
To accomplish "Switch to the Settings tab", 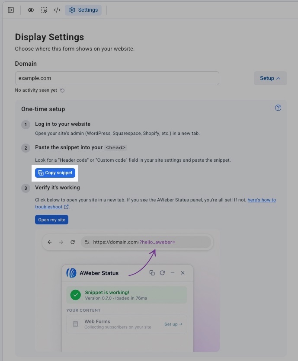I will tap(83, 10).
